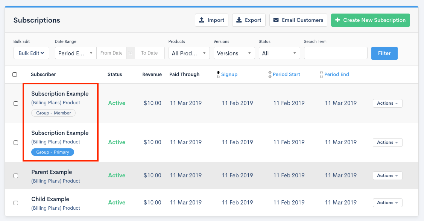
Task: Click the plus icon for new subscription
Action: 337,20
